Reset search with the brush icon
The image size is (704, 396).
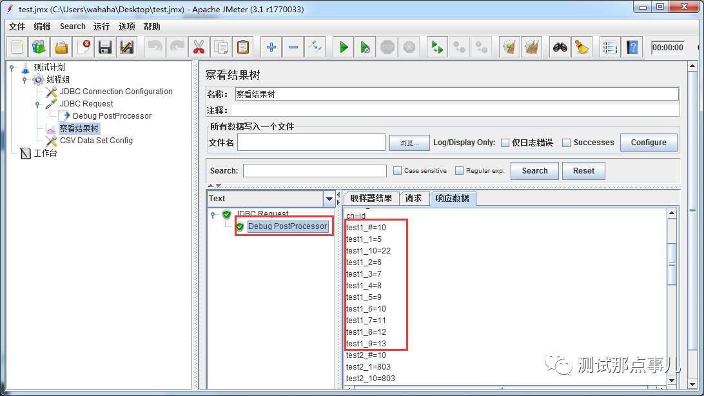pos(582,47)
